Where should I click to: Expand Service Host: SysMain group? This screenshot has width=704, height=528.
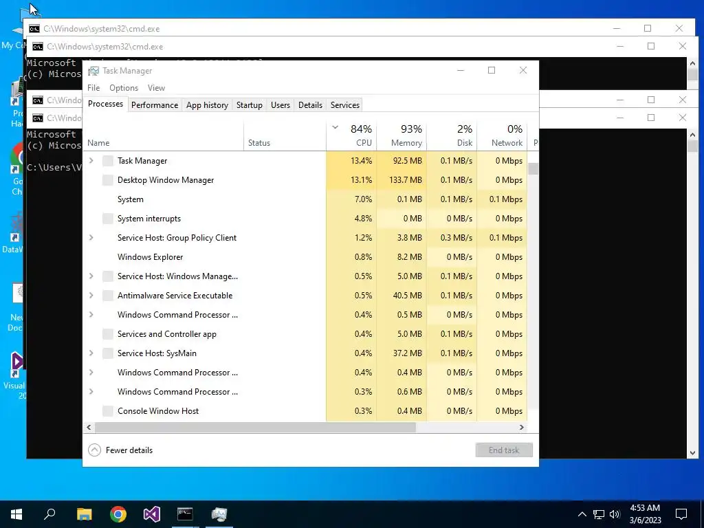tap(91, 353)
